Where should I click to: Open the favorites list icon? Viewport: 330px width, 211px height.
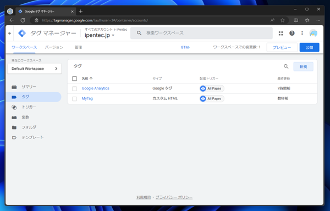click(307, 20)
